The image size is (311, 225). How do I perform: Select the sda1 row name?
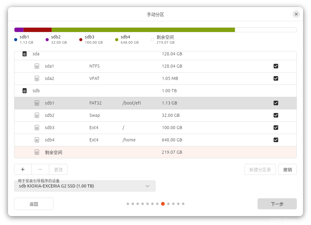click(x=49, y=66)
